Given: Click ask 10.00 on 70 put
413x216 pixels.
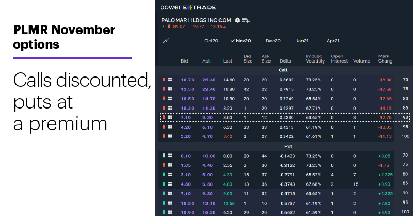Looking at the screenshot, I should [x=209, y=156].
